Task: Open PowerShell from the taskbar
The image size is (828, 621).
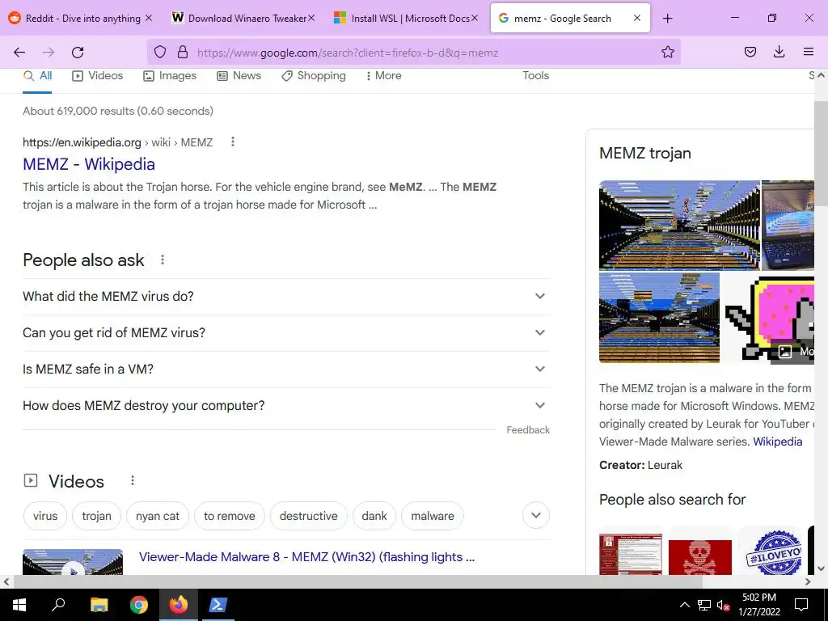Action: (218, 605)
